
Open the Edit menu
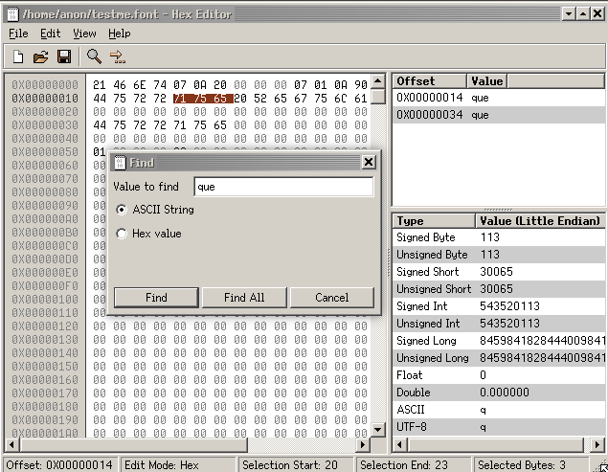pyautogui.click(x=50, y=34)
